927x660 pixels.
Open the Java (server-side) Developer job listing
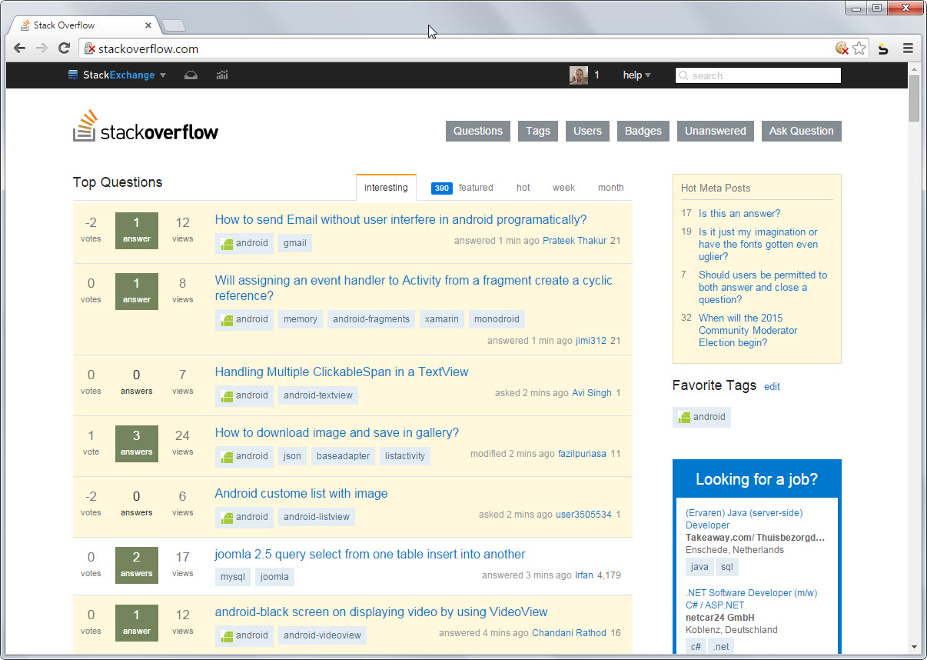pyautogui.click(x=744, y=519)
